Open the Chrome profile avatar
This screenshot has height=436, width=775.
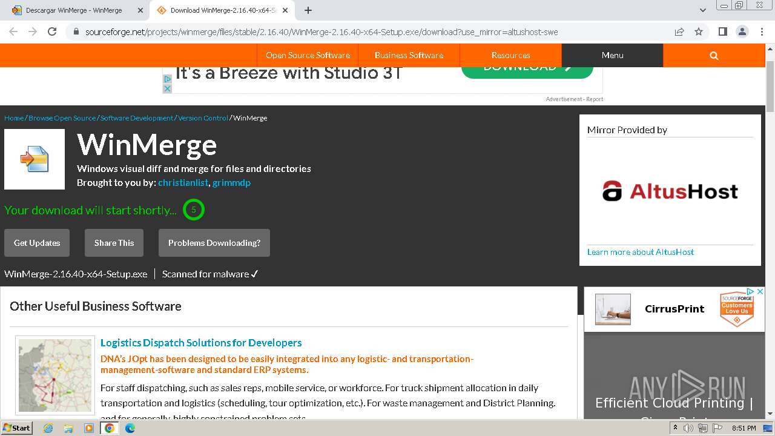tap(742, 31)
